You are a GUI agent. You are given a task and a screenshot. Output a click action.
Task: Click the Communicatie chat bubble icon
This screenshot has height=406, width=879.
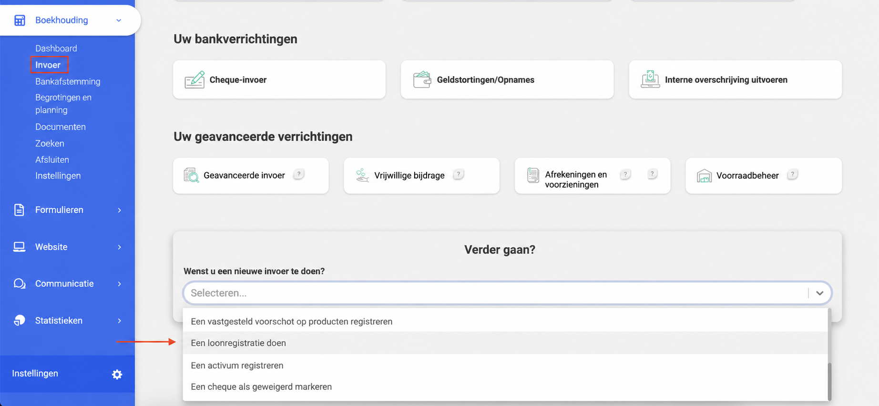click(20, 284)
